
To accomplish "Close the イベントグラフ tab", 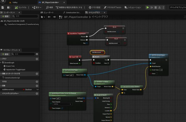I will tap(104, 12).
